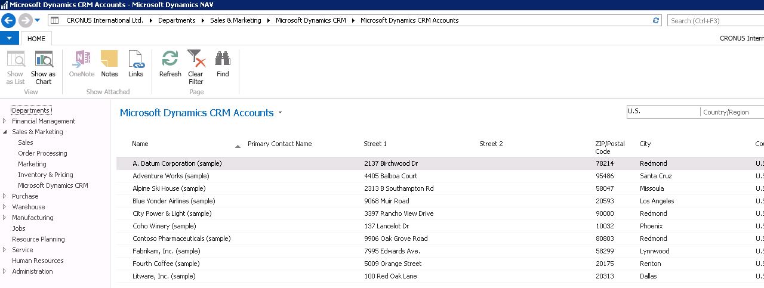This screenshot has height=288, width=764.
Task: Open dropdown after CRONUS International Ltd. breadcrumb
Action: pos(151,20)
